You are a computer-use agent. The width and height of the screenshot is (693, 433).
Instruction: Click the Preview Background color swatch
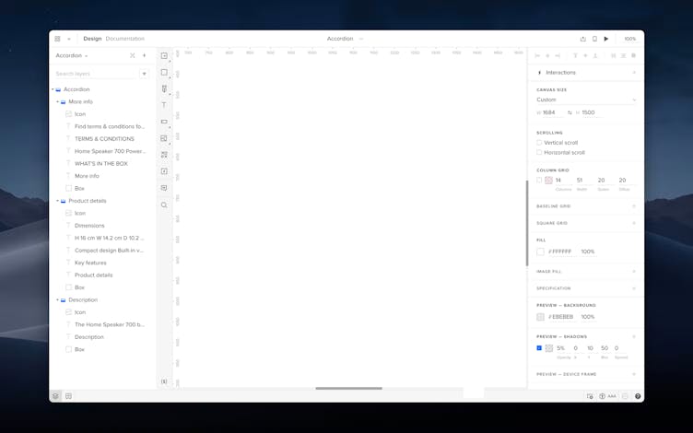(541, 317)
